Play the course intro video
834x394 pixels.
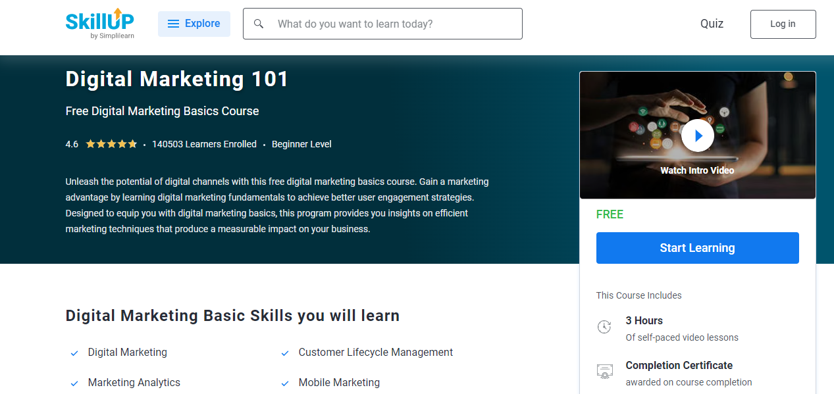coord(697,135)
